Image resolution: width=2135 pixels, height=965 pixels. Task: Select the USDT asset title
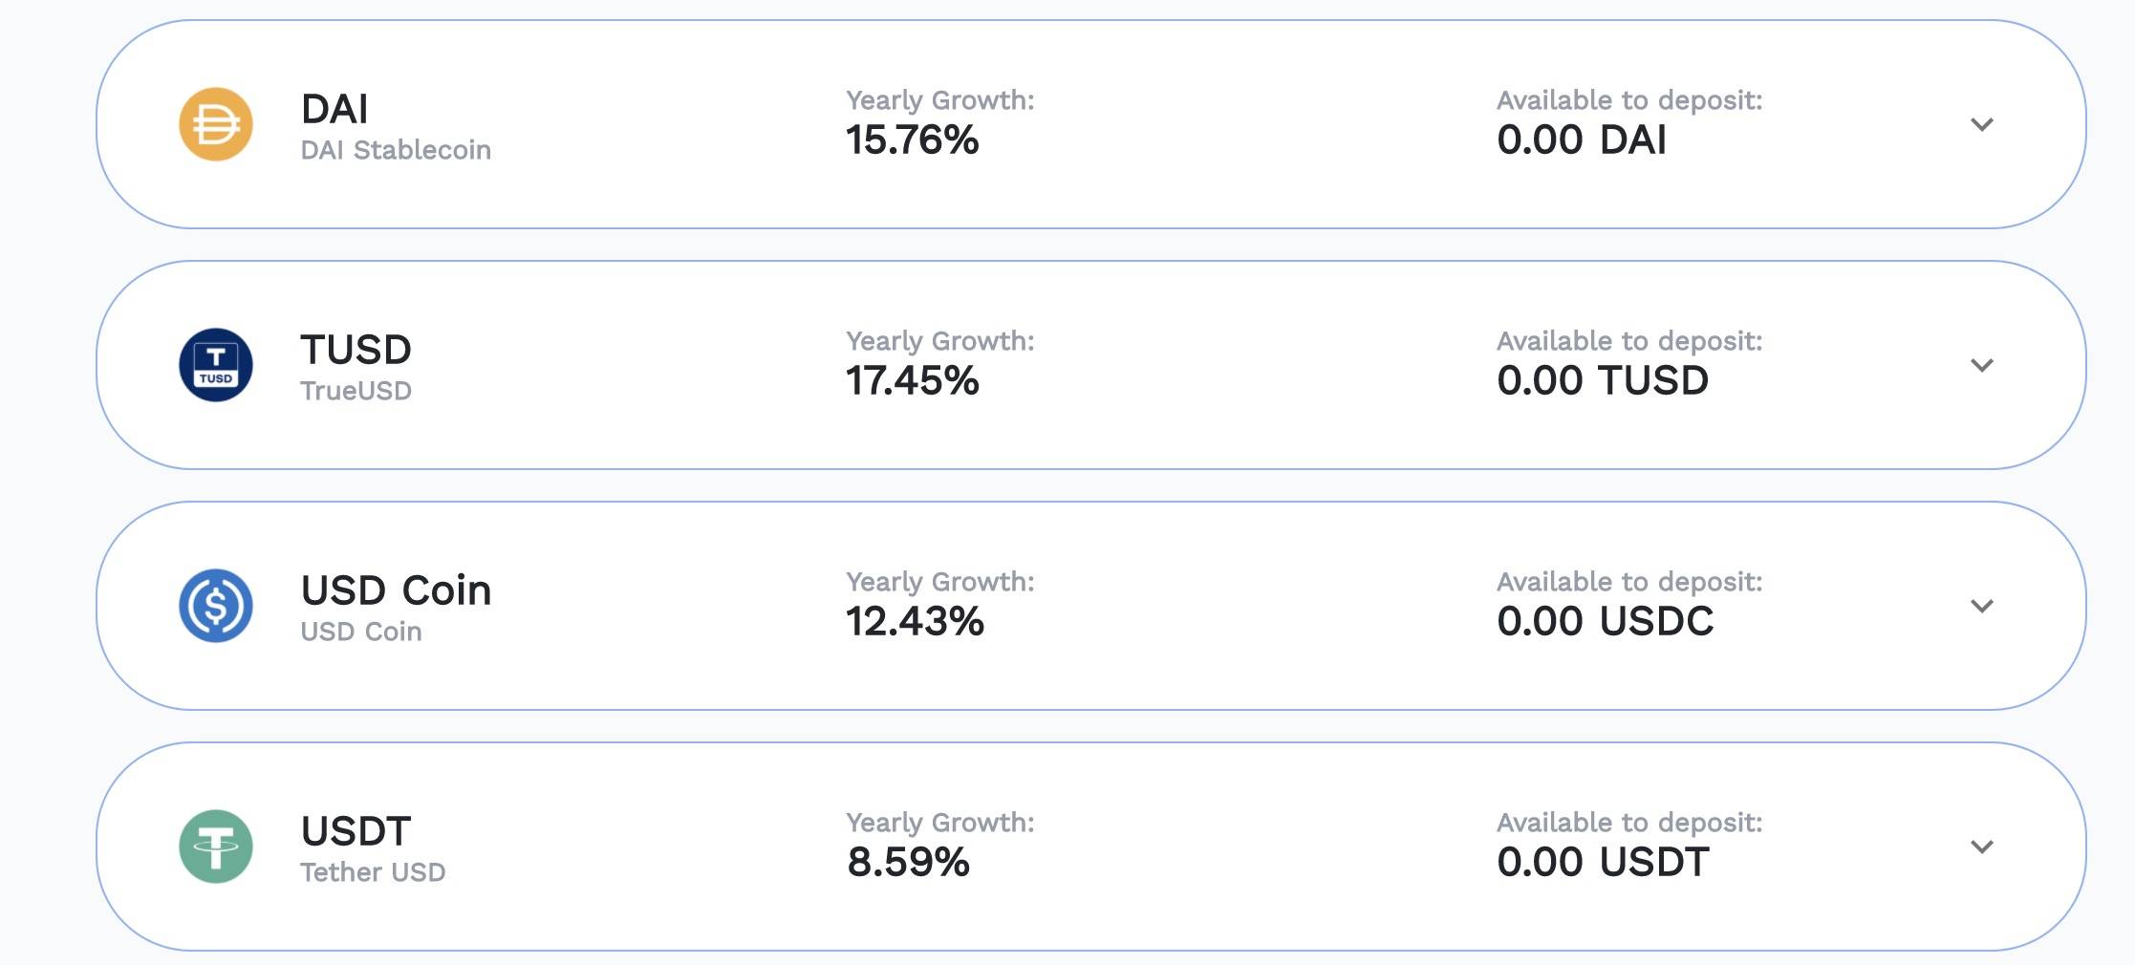[356, 831]
